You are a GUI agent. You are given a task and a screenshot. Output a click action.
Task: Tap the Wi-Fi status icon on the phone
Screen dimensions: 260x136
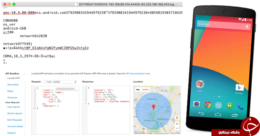[x=240, y=19]
